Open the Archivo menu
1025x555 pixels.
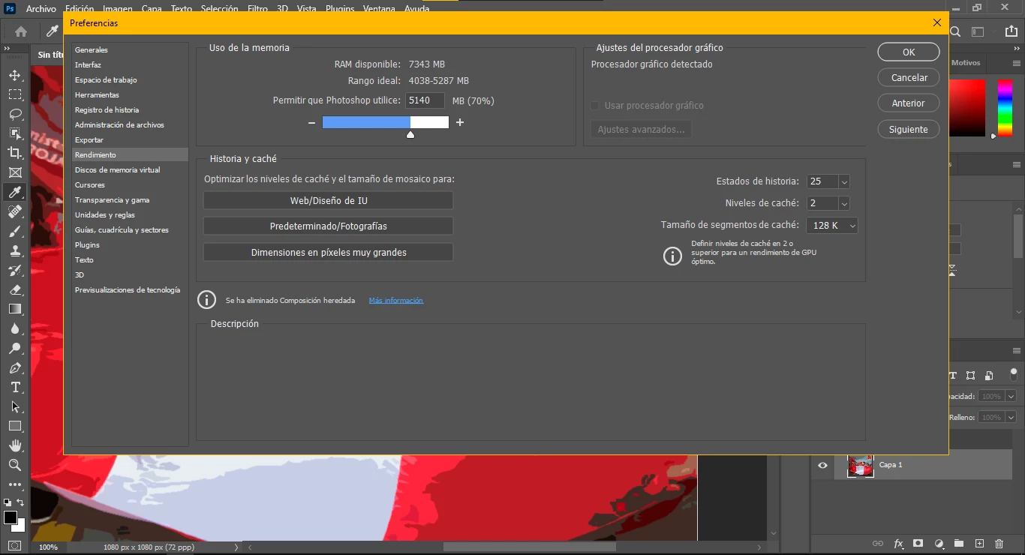coord(41,9)
